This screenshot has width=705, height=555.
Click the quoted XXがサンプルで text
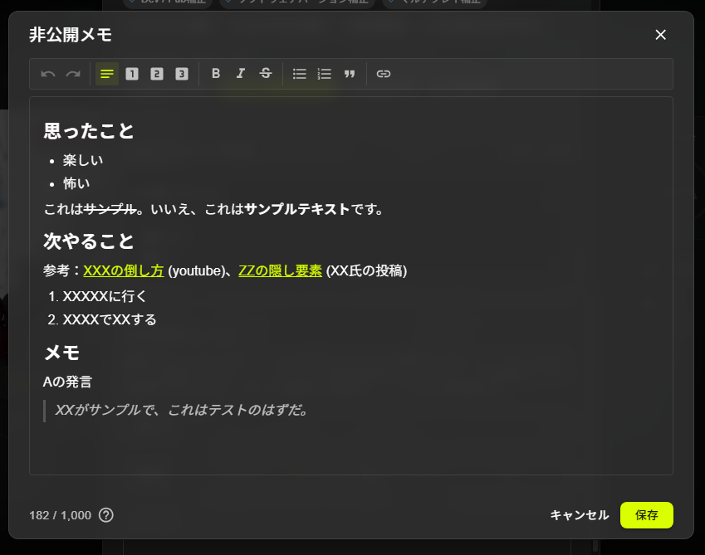click(181, 411)
